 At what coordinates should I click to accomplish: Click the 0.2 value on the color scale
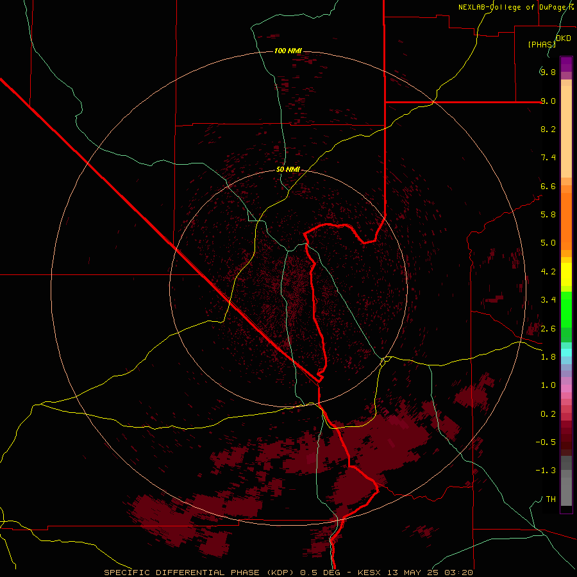pos(548,414)
